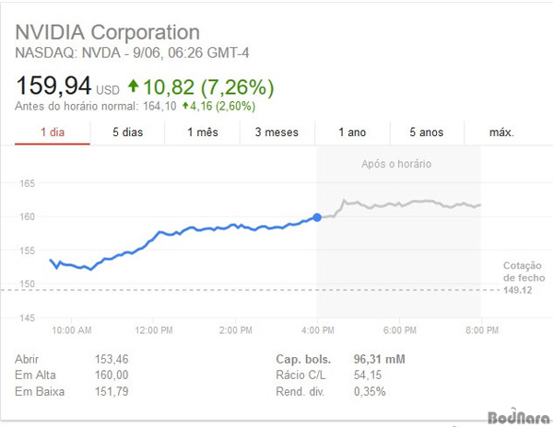The height and width of the screenshot is (427, 553).
Task: Select the '5 anos' tab
Action: (x=427, y=133)
